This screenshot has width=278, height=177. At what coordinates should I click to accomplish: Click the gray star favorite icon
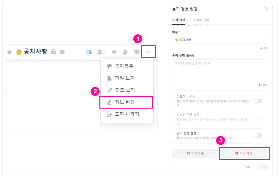[x=10, y=52]
